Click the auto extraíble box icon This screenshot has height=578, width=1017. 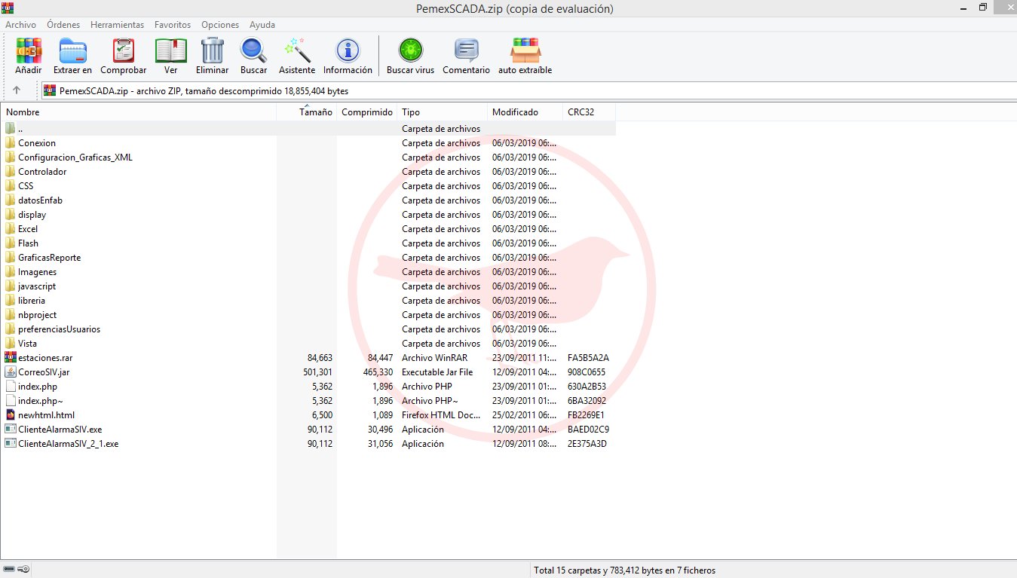point(525,50)
